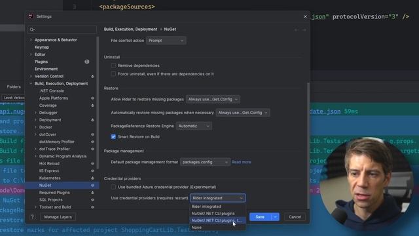Viewport: 419px width, 236px height.
Task: Click the Folders tab in background window
Action: point(14,87)
